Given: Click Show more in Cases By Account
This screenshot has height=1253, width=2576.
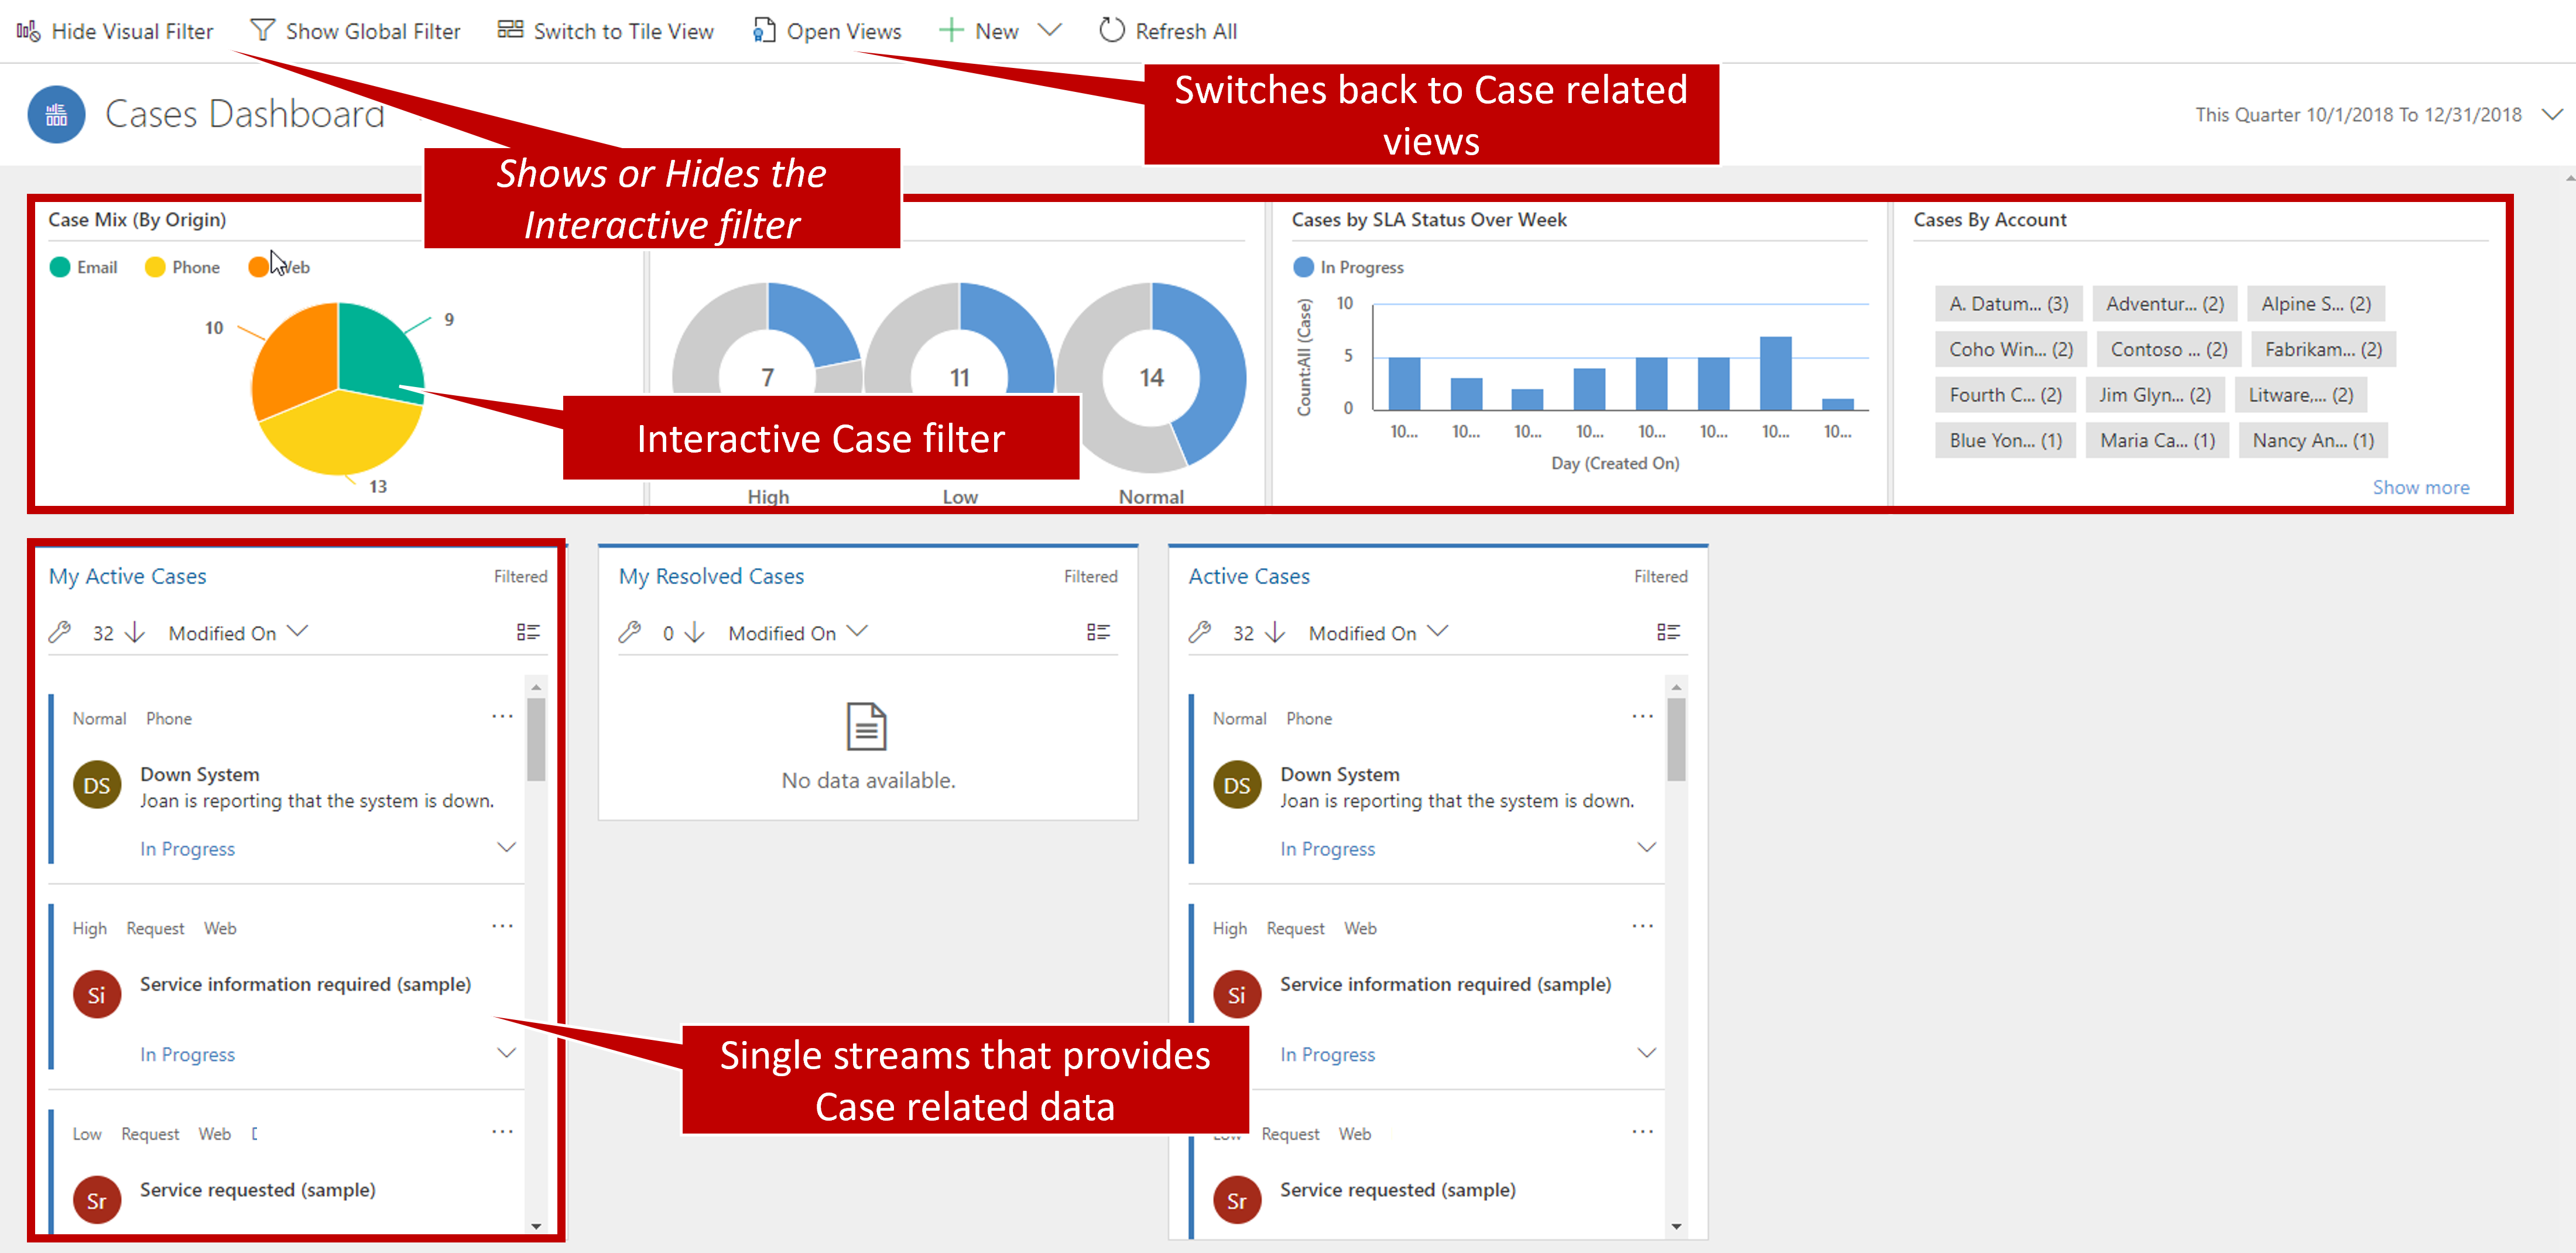Looking at the screenshot, I should click(2420, 487).
